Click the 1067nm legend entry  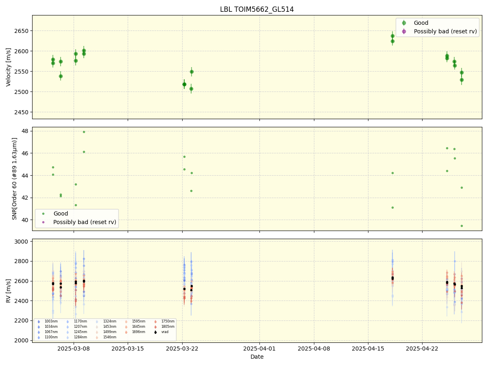point(48,332)
